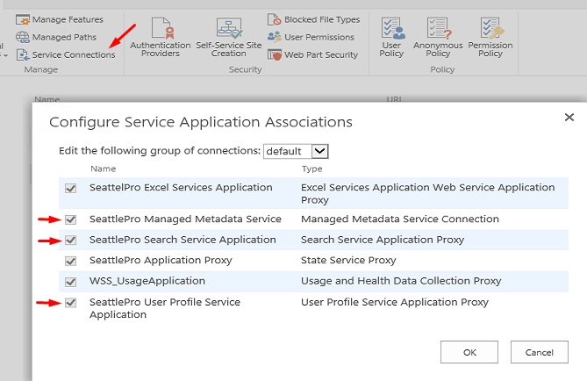Click 'SeattlePro Search Service Application' text
Image resolution: width=587 pixels, height=381 pixels.
(x=183, y=240)
